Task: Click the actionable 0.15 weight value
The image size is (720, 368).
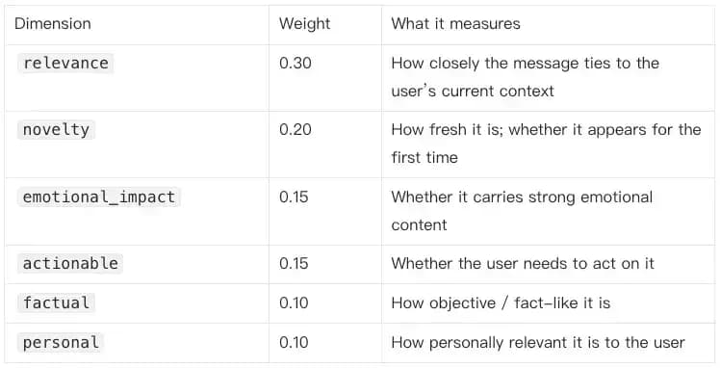Action: click(294, 264)
